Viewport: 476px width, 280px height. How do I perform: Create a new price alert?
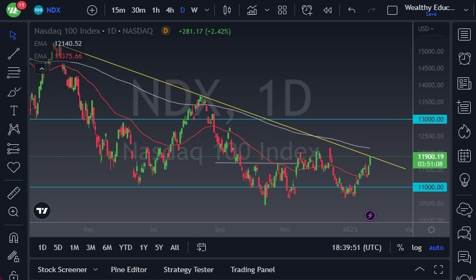(x=307, y=10)
